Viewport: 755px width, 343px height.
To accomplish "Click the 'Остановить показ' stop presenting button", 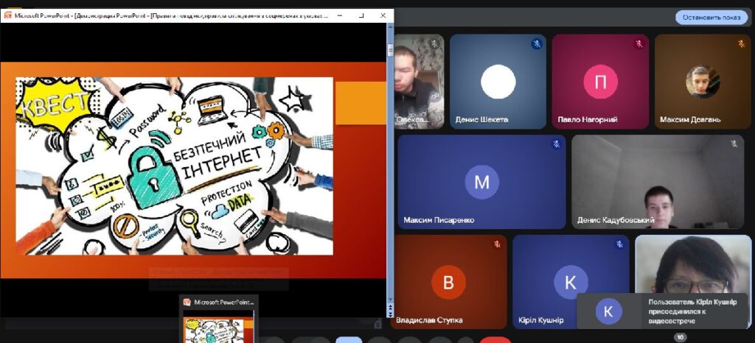I will (711, 17).
